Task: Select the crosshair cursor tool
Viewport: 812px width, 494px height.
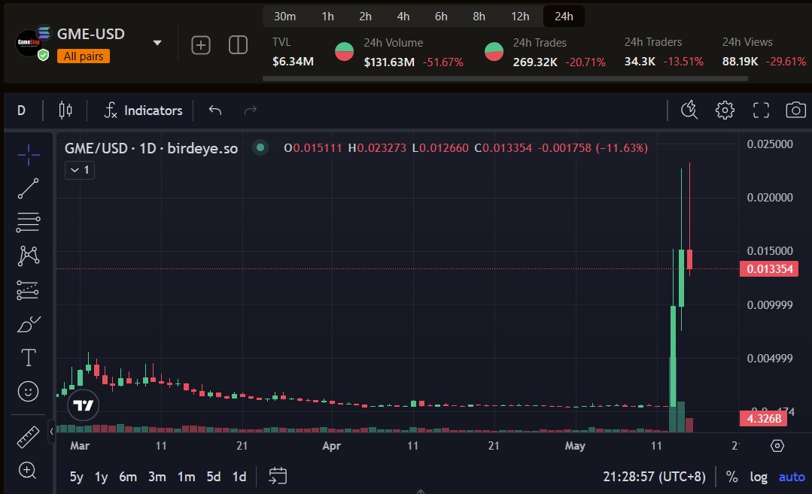Action: click(x=28, y=155)
